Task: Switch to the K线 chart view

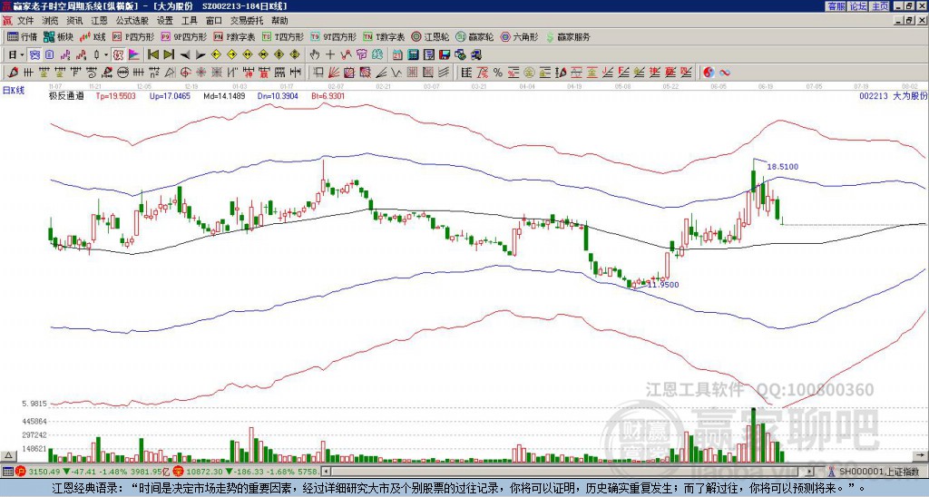Action: coord(93,36)
